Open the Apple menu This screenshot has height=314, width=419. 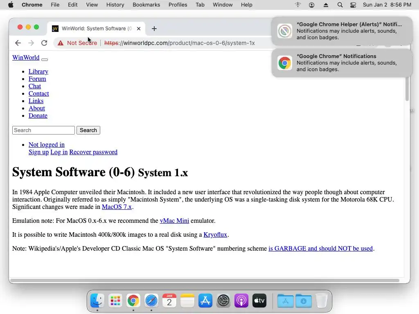click(x=11, y=5)
